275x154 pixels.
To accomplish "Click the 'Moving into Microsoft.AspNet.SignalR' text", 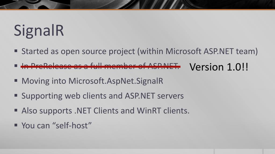I will [x=92, y=81].
